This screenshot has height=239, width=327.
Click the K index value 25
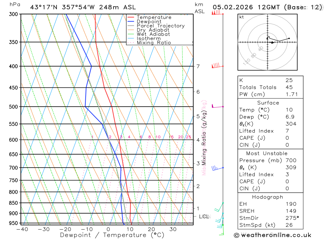(289, 80)
